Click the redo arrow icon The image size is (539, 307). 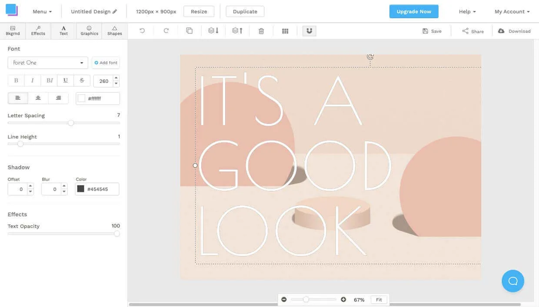click(x=166, y=31)
